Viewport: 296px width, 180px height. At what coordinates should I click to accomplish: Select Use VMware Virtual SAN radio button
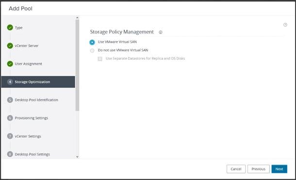pyautogui.click(x=92, y=42)
